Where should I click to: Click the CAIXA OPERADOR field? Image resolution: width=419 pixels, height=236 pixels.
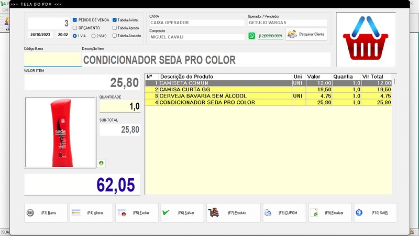pos(197,23)
